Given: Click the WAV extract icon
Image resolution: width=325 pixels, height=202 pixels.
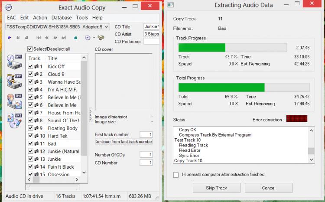Looking at the screenshot, I should pos(14,62).
